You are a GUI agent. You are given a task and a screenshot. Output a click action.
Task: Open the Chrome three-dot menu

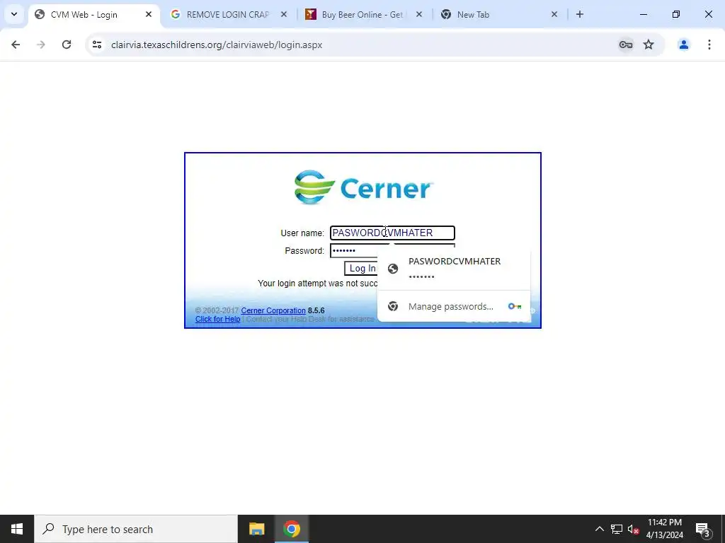tap(709, 45)
